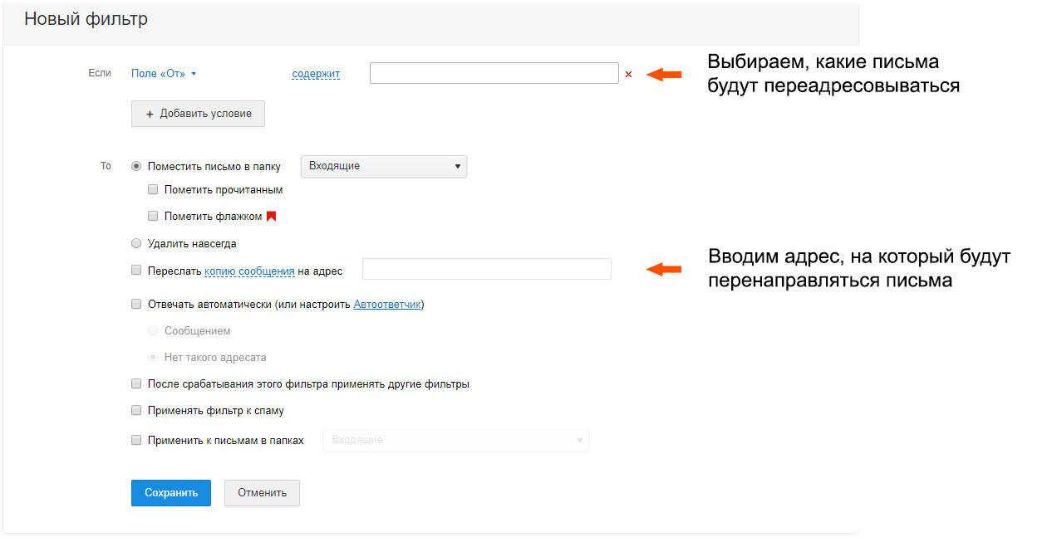Click the forwarding address input field

point(487,269)
